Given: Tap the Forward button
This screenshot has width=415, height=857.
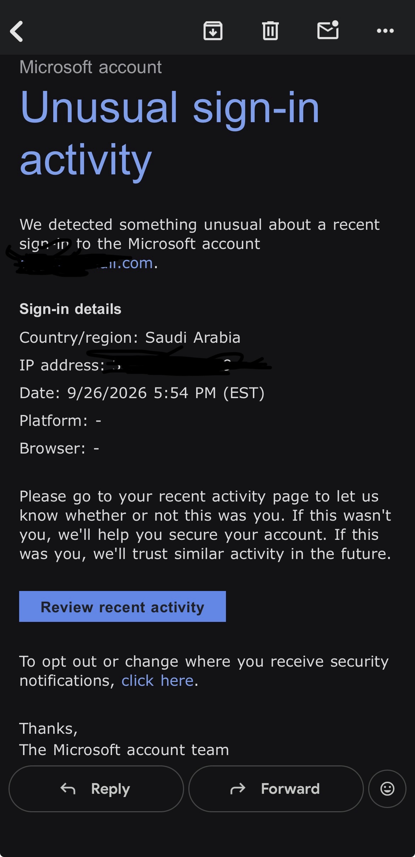Looking at the screenshot, I should pos(276,788).
